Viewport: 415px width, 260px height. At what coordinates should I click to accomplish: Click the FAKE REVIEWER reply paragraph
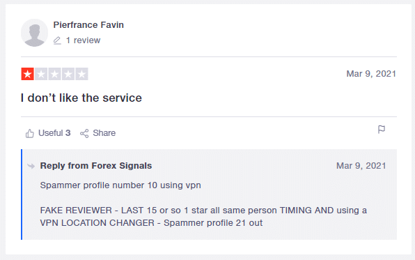(x=203, y=217)
